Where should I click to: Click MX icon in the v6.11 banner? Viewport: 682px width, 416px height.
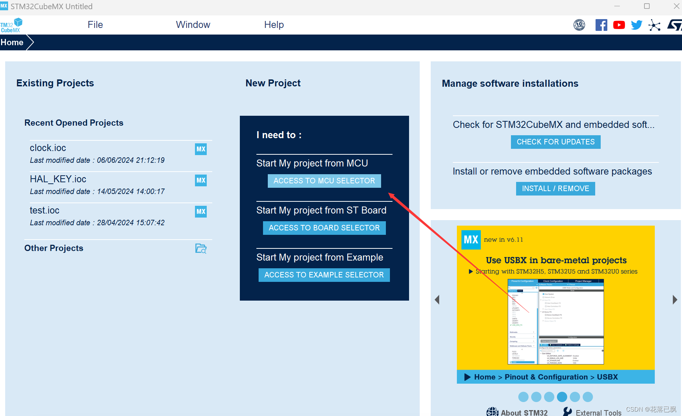(x=471, y=240)
